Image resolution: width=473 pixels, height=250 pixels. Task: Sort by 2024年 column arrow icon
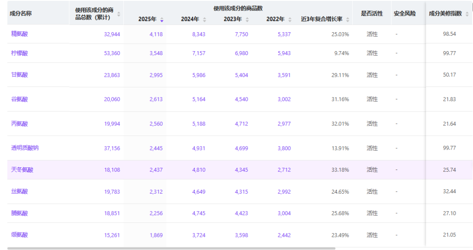205,20
